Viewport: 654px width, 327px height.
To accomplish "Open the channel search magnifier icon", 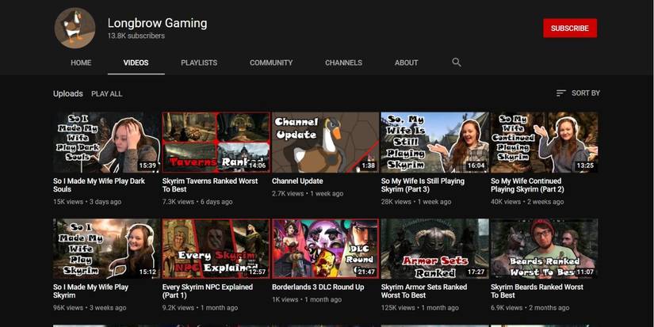I will [x=457, y=63].
